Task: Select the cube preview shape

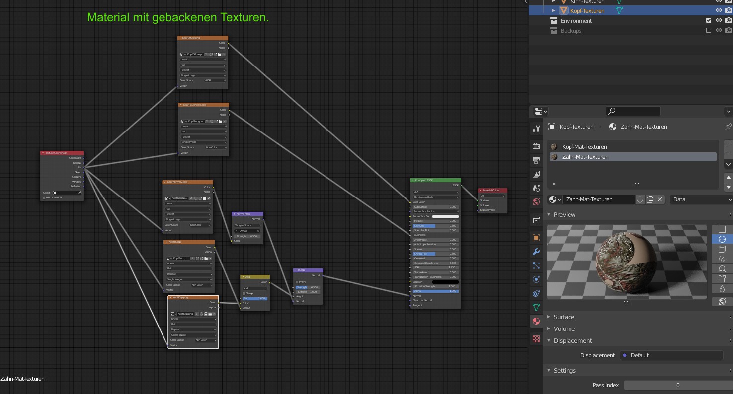Action: 722,249
